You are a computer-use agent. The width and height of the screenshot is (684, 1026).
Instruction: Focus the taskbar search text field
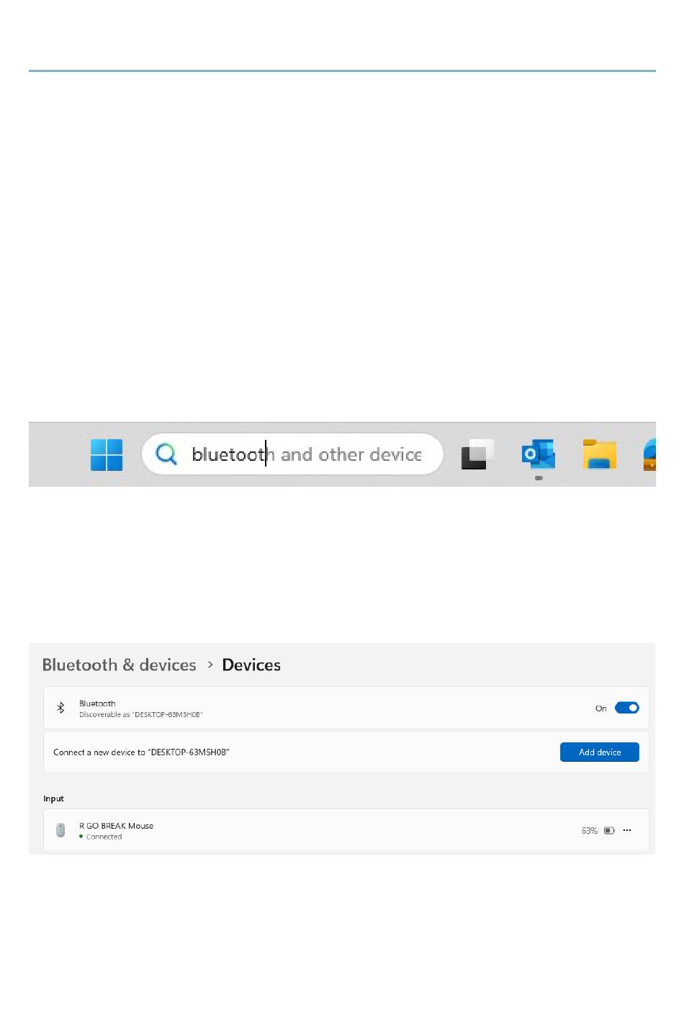tap(292, 454)
